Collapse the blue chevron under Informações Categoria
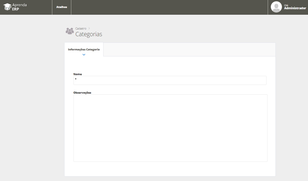 tap(84, 55)
